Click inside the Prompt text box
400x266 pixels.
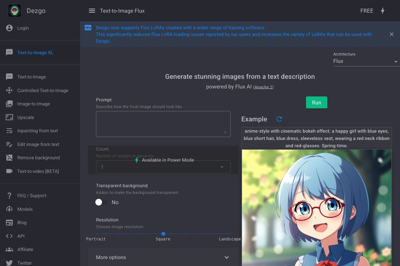pos(163,124)
